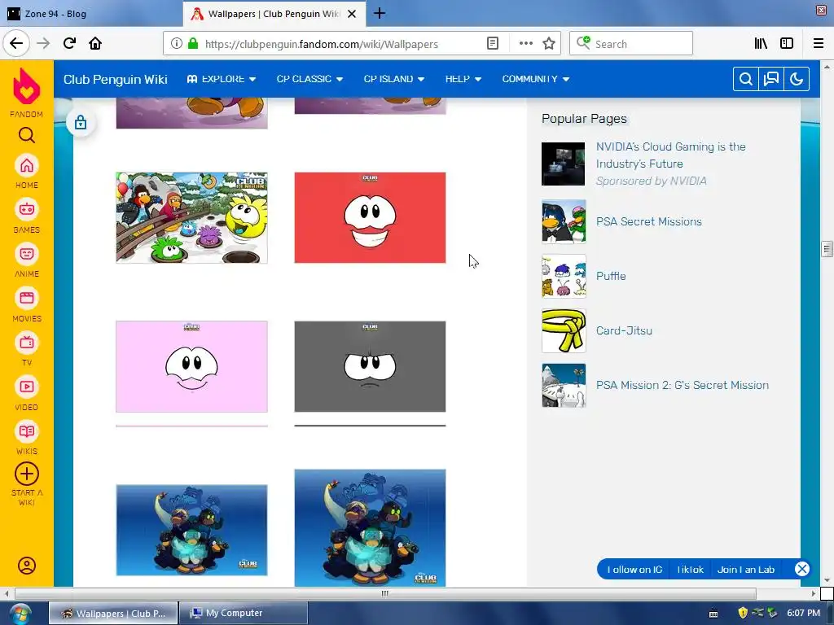Dismiss the social banner with X
The height and width of the screenshot is (625, 834).
click(801, 569)
